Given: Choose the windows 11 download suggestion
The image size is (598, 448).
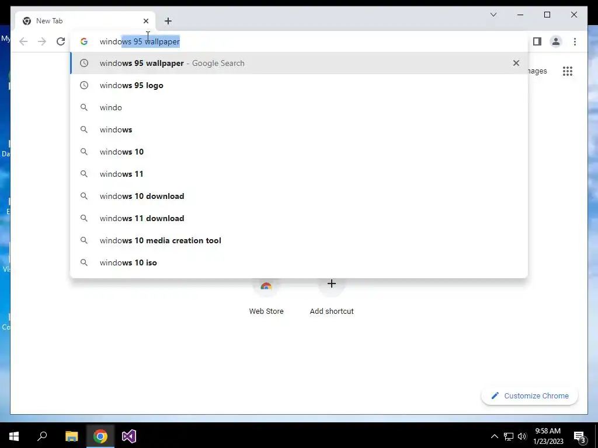Looking at the screenshot, I should click(300, 218).
